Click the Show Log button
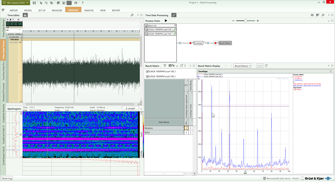The width and height of the screenshot is (335, 191). point(7,179)
